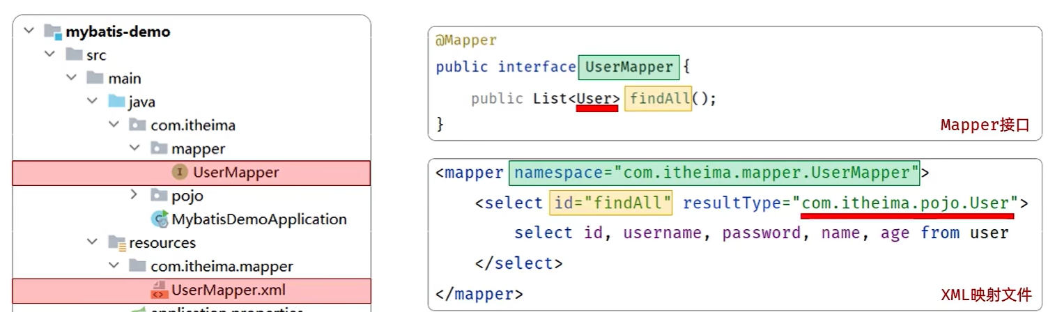
Task: Click the mybatis-demo module folder icon
Action: (52, 32)
